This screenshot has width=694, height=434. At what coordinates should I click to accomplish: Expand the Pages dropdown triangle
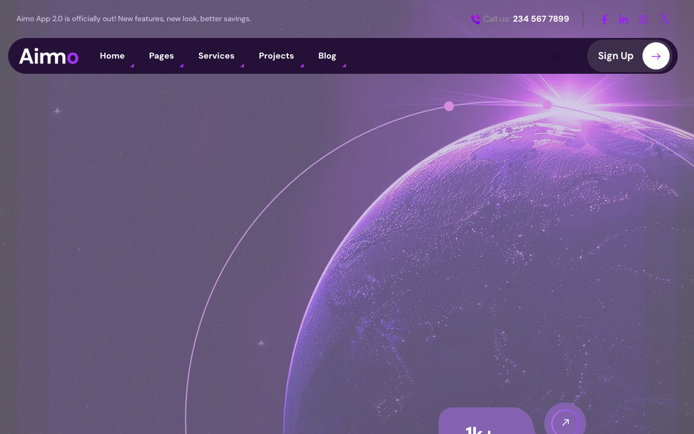182,65
